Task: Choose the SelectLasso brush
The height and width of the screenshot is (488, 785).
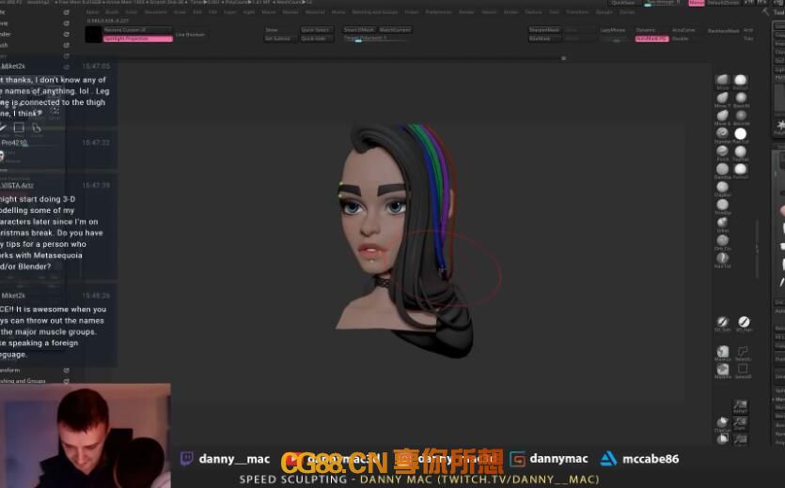Action: click(x=743, y=353)
